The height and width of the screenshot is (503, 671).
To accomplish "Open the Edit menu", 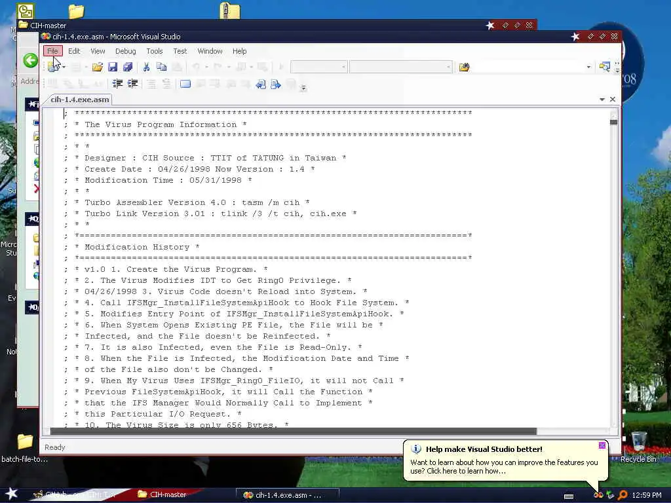I will pos(74,51).
